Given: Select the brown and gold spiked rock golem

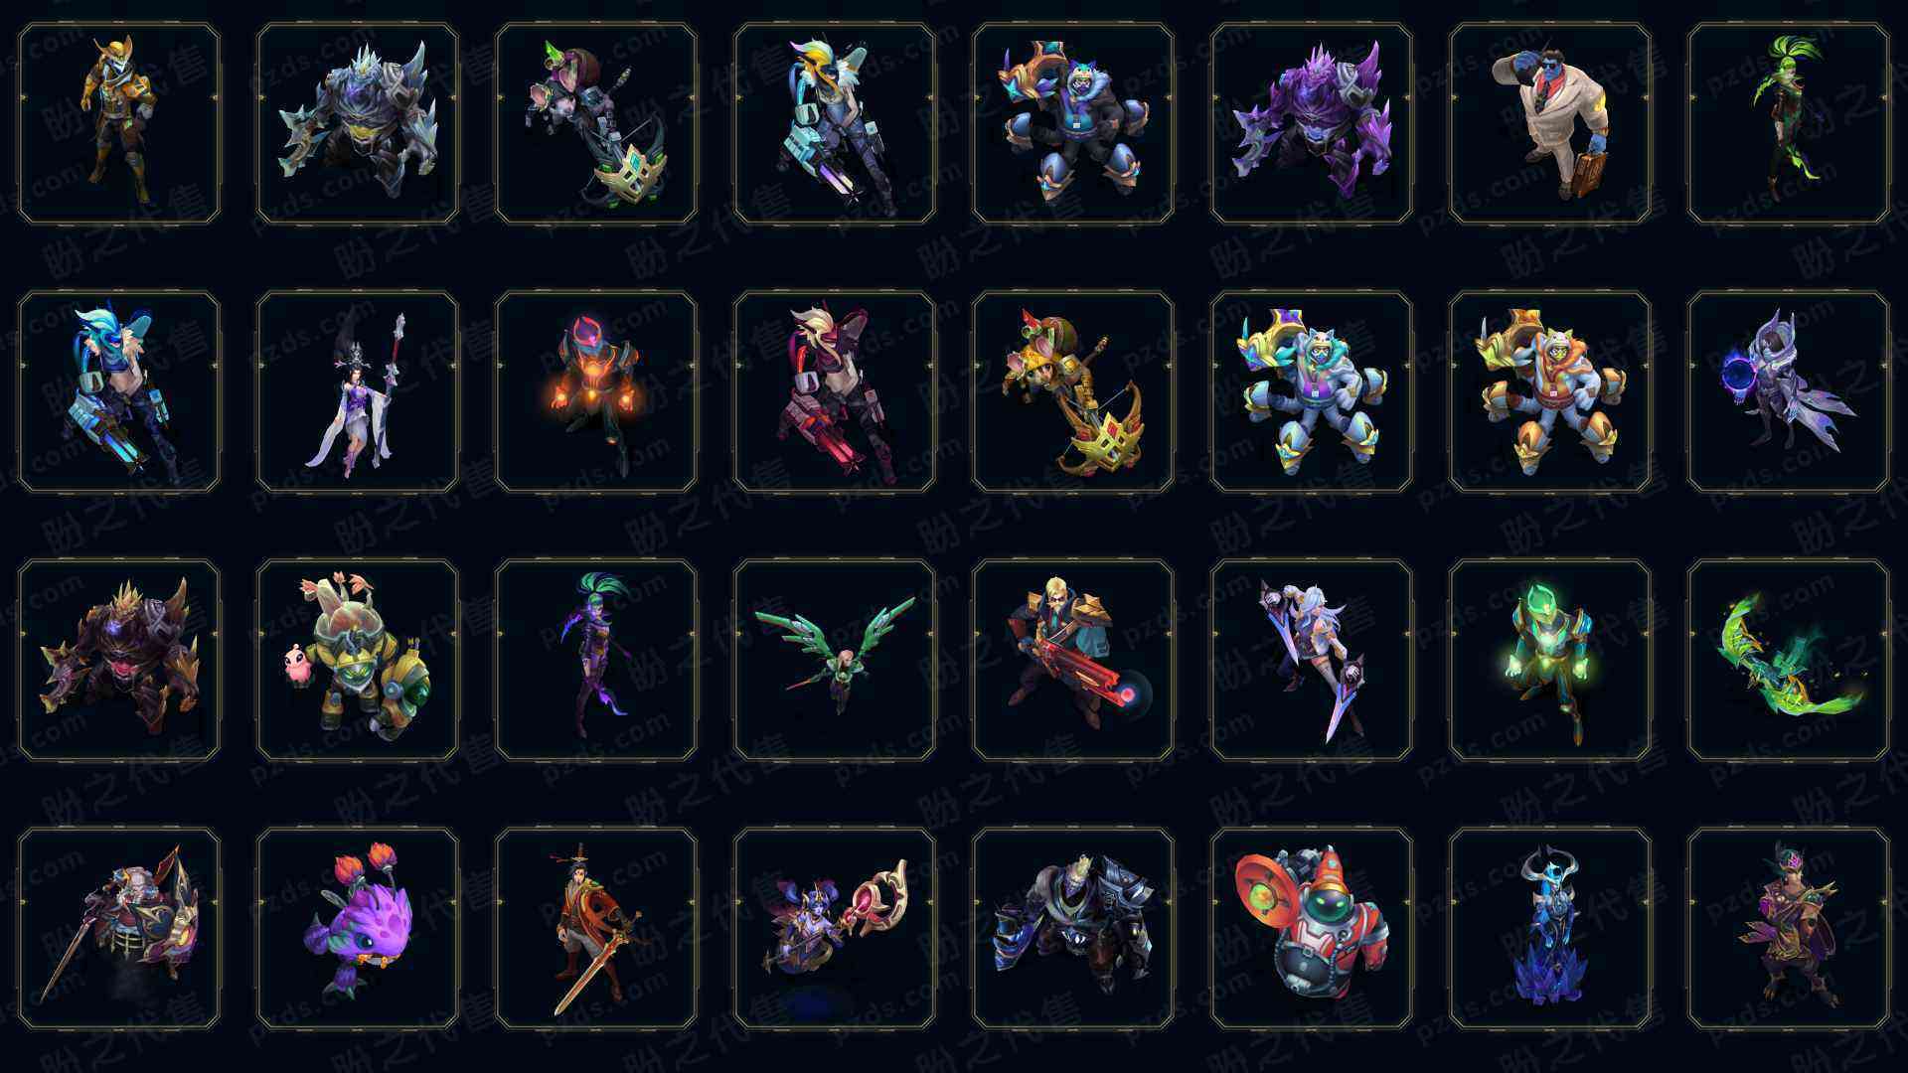Looking at the screenshot, I should click(x=119, y=660).
